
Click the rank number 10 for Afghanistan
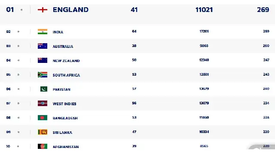[8, 146]
